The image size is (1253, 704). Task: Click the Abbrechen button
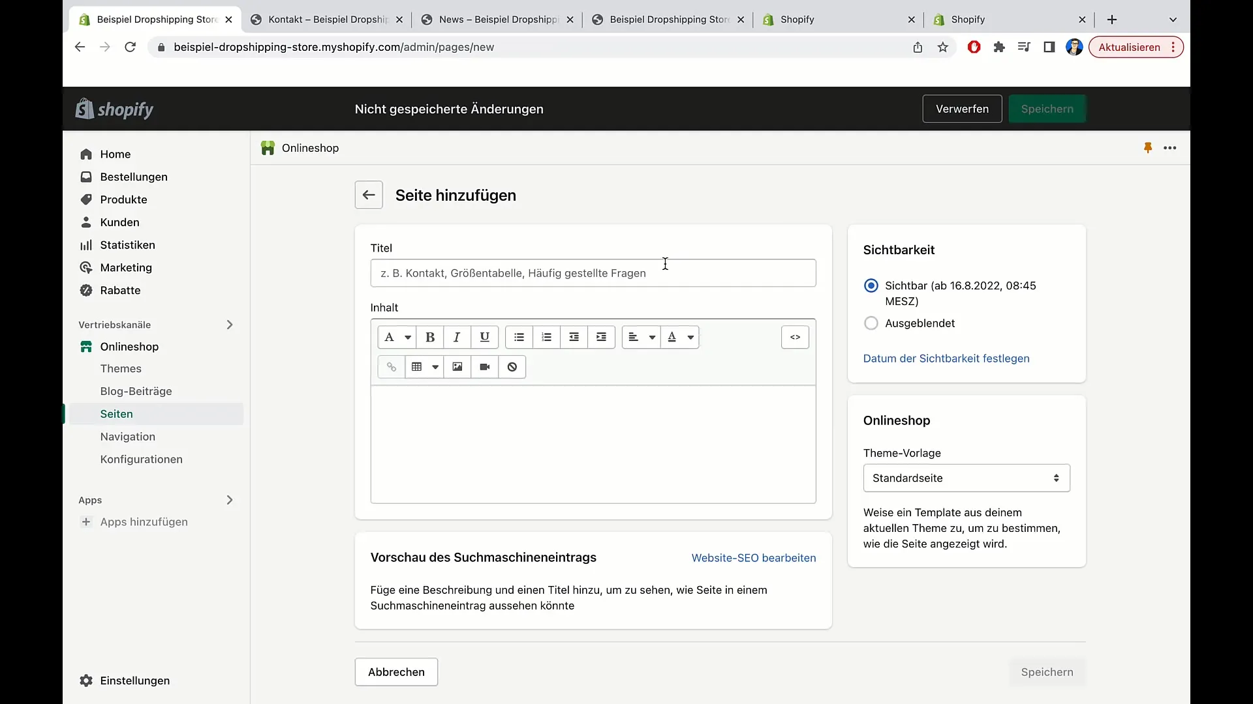396,672
